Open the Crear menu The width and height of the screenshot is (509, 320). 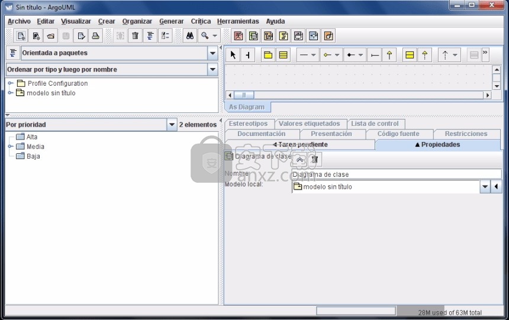click(107, 21)
